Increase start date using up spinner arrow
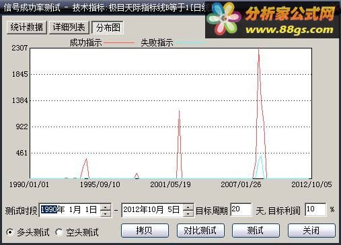 pyautogui.click(x=106, y=207)
